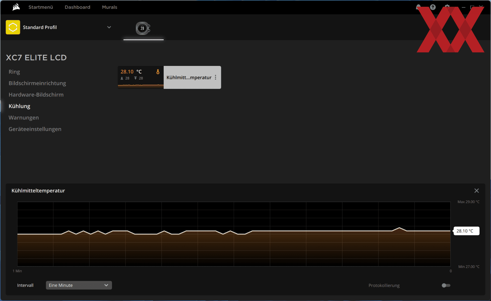Open the three-dot menu on Kühlmitt...mperatur
Viewport: 491px width, 301px height.
pos(216,77)
